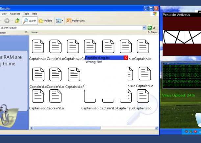The height and width of the screenshot is (143, 201).
Task: Click the horizontal scrollbar thumb
Action: [67, 128]
